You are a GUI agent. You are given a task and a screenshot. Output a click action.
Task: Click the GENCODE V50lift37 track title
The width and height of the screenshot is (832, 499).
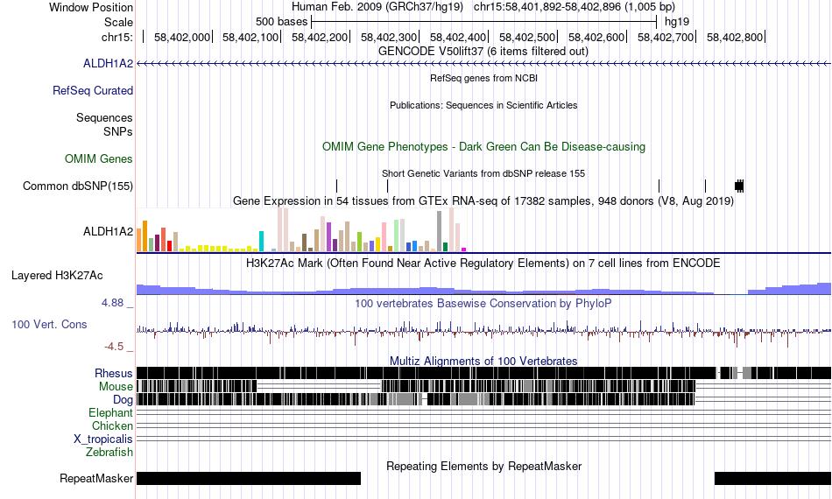[483, 52]
